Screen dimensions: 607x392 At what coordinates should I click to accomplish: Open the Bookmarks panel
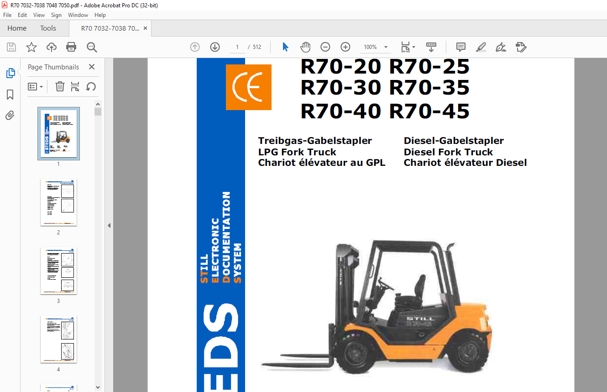(10, 95)
